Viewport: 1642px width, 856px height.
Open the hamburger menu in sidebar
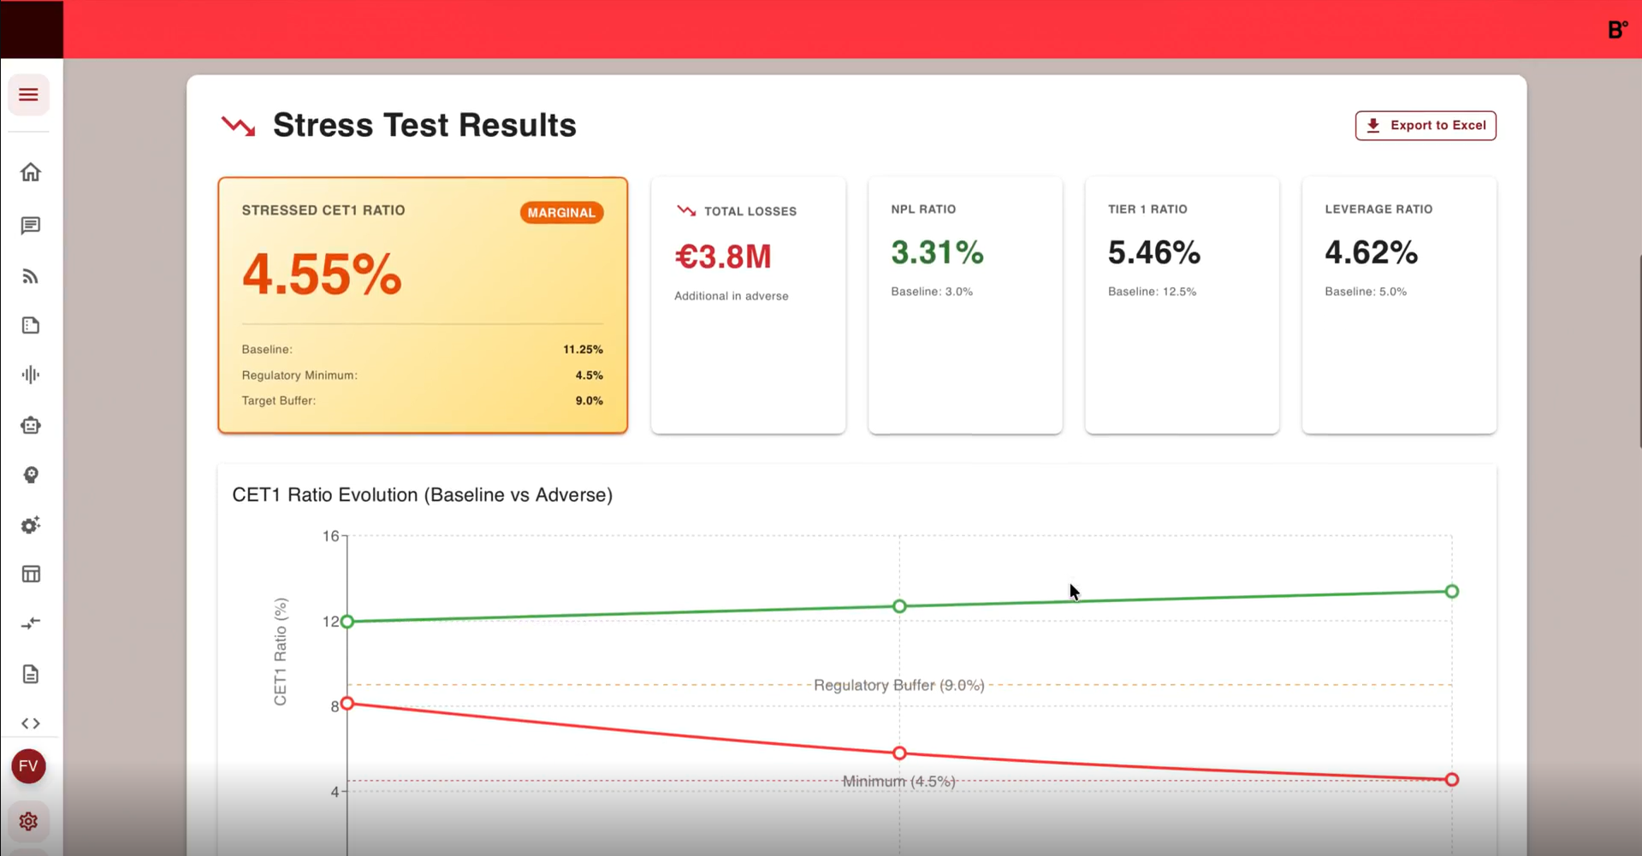[28, 95]
